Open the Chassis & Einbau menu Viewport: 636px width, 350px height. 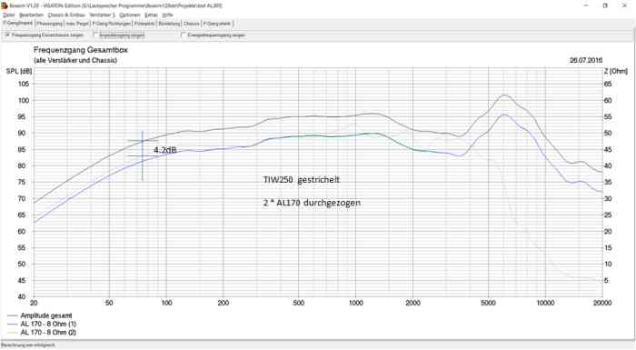(x=66, y=15)
